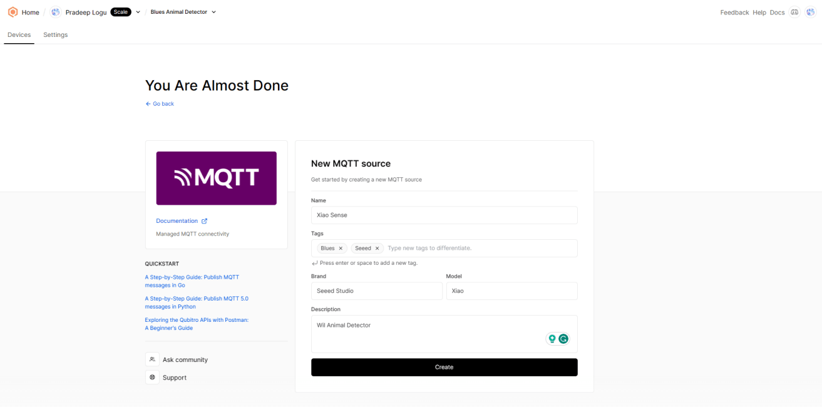This screenshot has width=822, height=407.
Task: Click the Description text area
Action: (444, 334)
